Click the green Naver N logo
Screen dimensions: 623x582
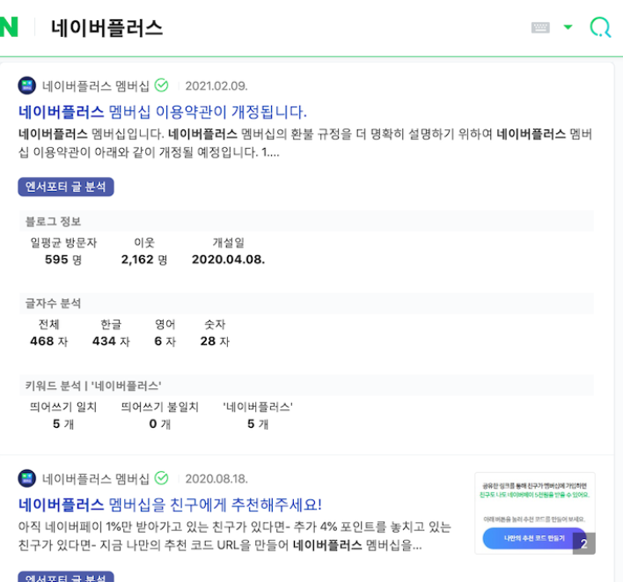(9, 27)
